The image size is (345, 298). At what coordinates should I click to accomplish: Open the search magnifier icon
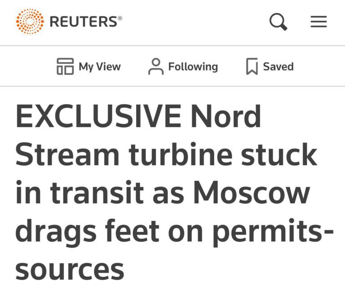click(x=279, y=22)
